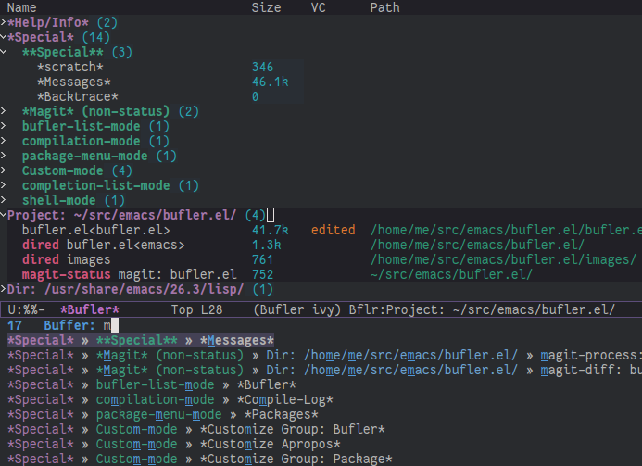Select the *Customize Apropos* ivy candidate
The height and width of the screenshot is (466, 642).
pyautogui.click(x=173, y=444)
